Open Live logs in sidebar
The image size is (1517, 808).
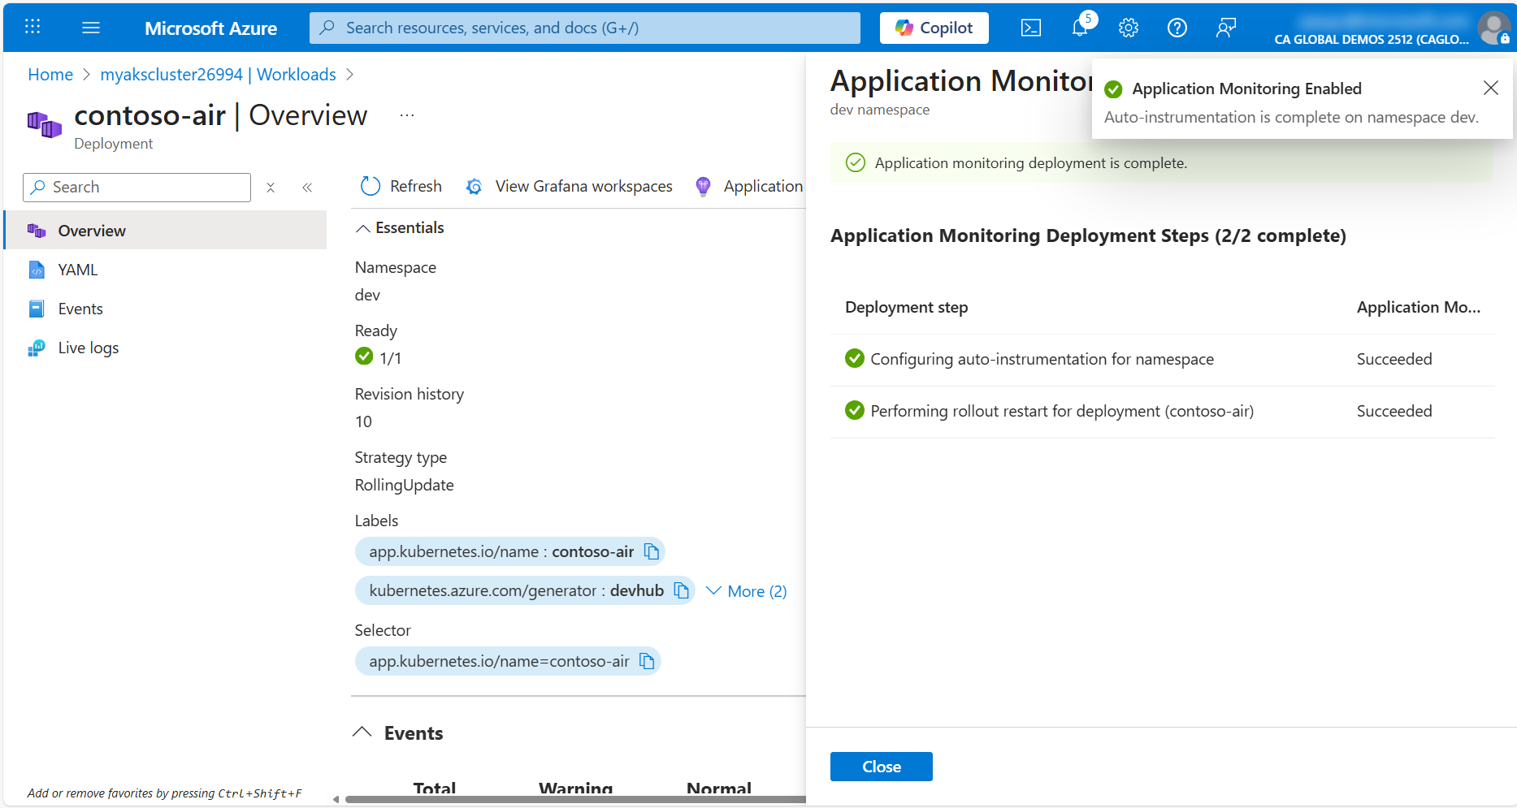pos(88,348)
